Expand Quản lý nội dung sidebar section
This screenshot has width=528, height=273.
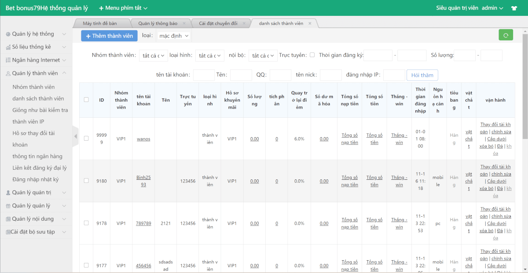point(36,219)
